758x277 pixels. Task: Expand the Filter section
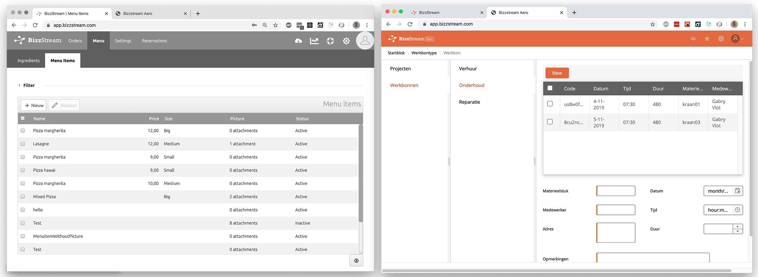(x=26, y=85)
